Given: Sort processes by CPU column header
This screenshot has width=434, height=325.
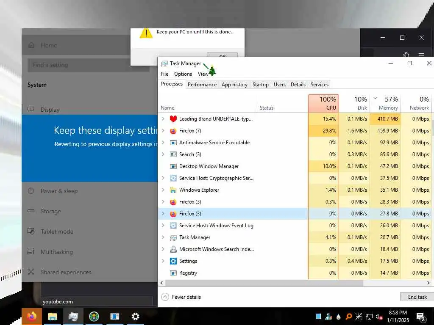Looking at the screenshot, I should pyautogui.click(x=323, y=103).
